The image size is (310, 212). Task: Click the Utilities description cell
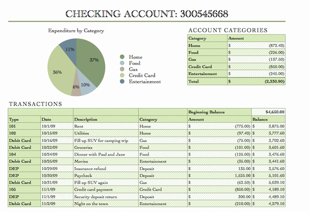click(106, 133)
